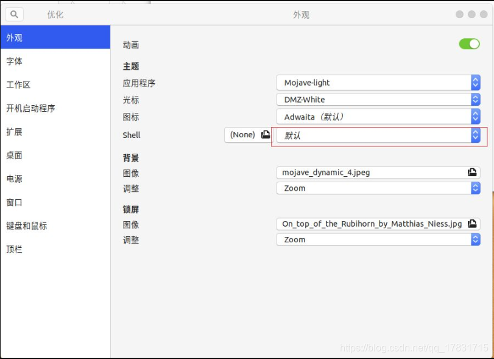Click the 锁屏 section heading
This screenshot has width=494, height=359.
tap(131, 209)
